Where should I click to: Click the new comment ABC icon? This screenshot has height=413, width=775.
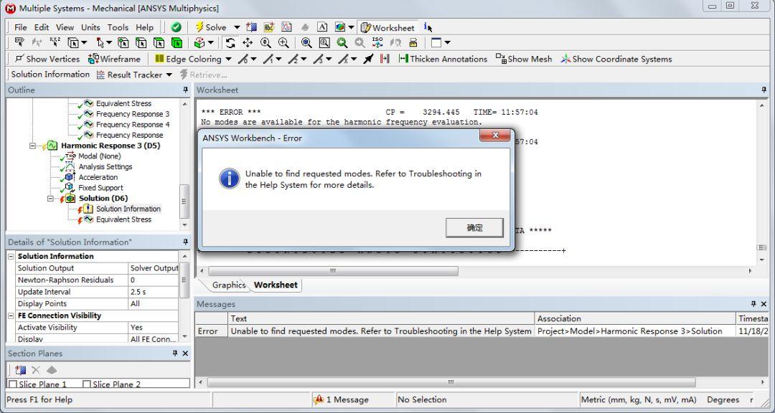pos(269,27)
